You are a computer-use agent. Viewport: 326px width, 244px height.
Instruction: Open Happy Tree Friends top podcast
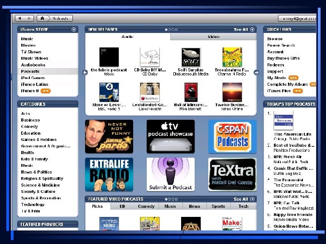click(x=293, y=215)
